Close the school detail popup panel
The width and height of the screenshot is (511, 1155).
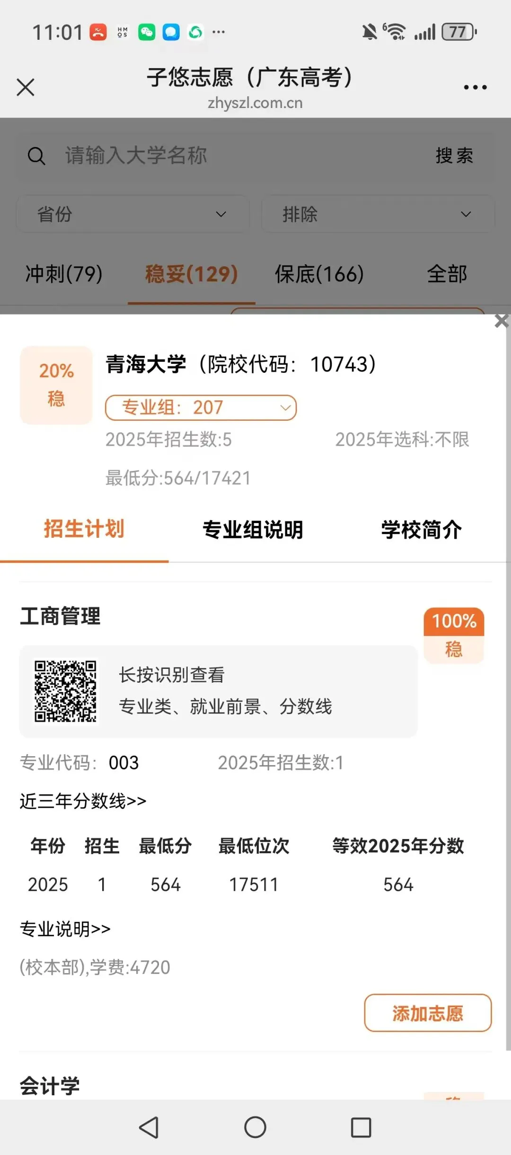tap(502, 321)
